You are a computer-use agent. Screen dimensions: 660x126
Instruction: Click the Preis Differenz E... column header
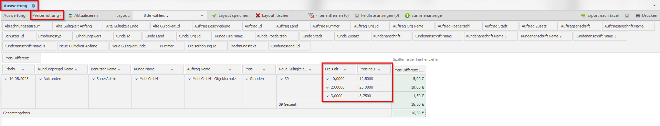[x=409, y=70]
